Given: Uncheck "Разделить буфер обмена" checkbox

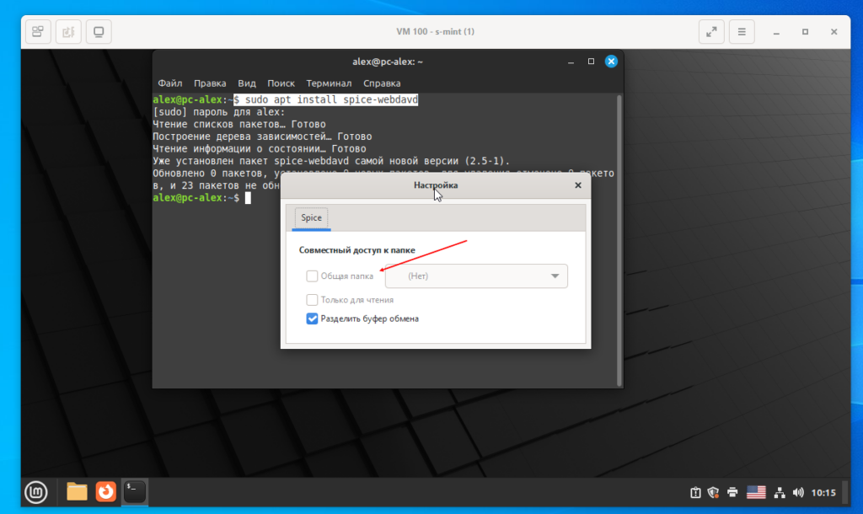Looking at the screenshot, I should 312,319.
